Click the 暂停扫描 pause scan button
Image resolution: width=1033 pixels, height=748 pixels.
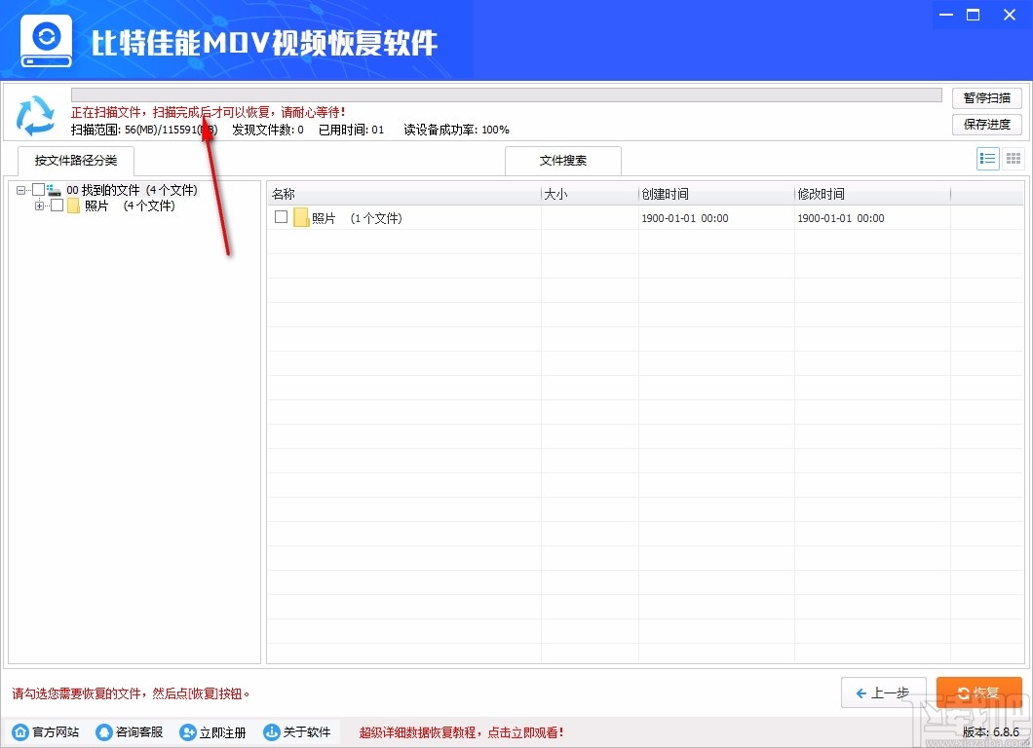pyautogui.click(x=986, y=97)
